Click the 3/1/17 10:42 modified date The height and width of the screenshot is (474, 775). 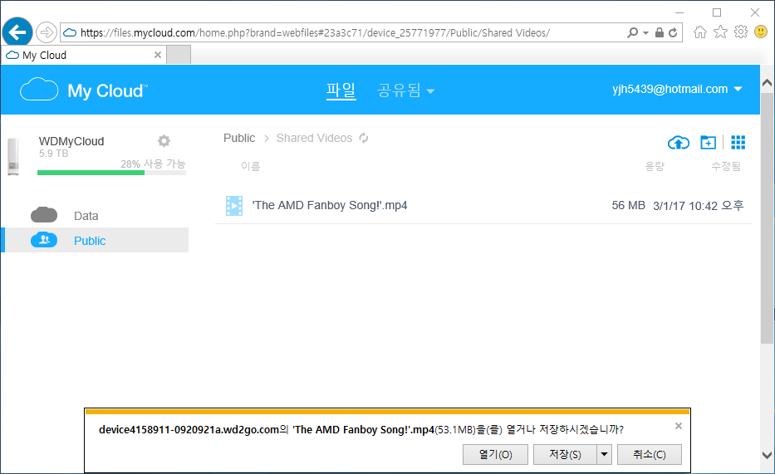[698, 205]
